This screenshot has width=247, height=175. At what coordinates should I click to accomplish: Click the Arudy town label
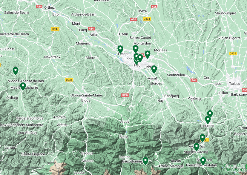click(x=125, y=122)
